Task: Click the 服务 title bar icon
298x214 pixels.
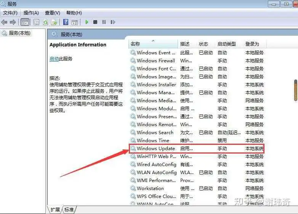Action: coord(3,3)
